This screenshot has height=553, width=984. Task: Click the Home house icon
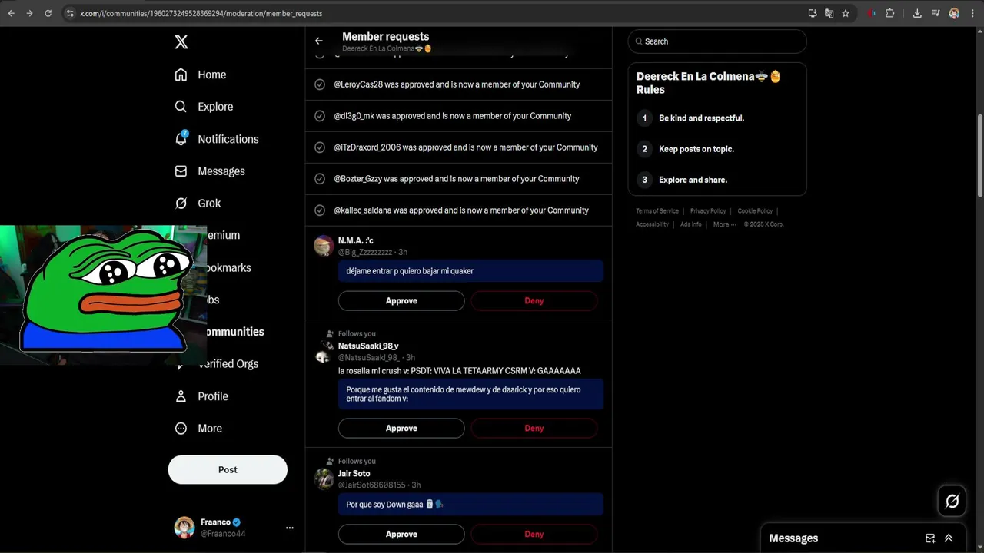click(x=181, y=75)
